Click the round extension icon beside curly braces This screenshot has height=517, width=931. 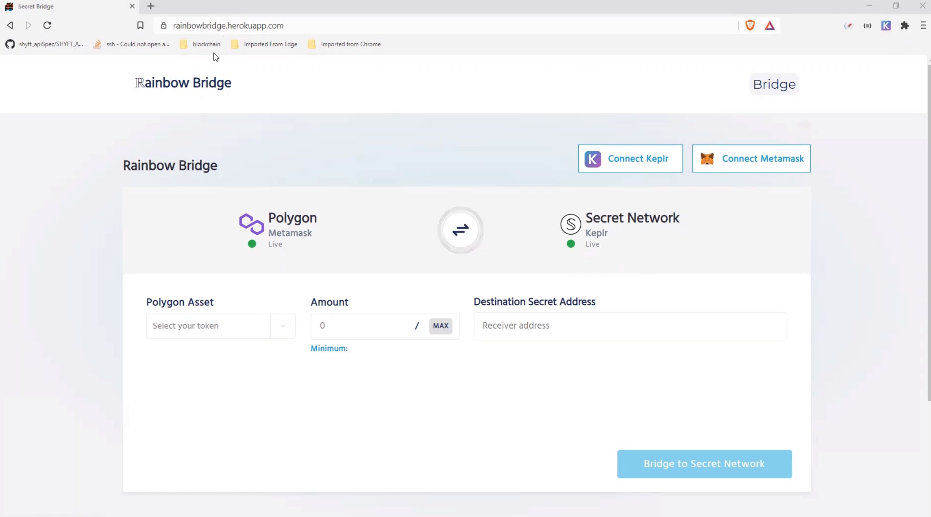click(848, 26)
